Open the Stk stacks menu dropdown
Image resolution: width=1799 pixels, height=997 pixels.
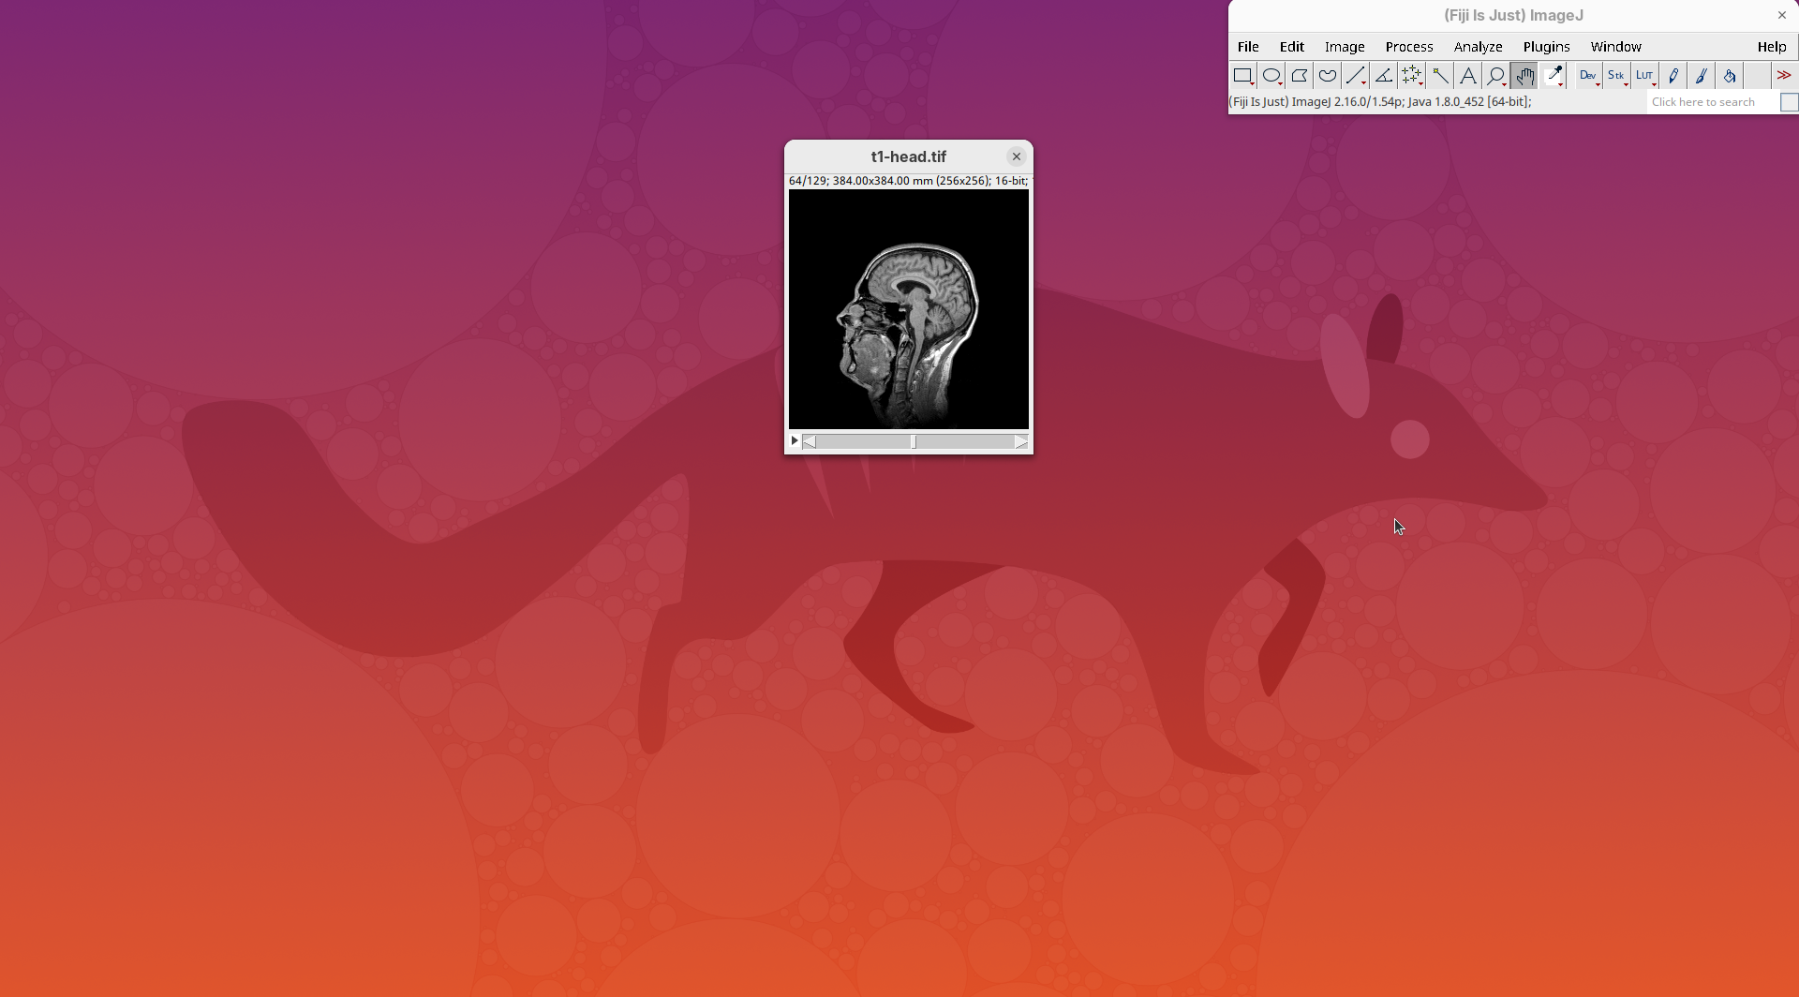[x=1616, y=76]
